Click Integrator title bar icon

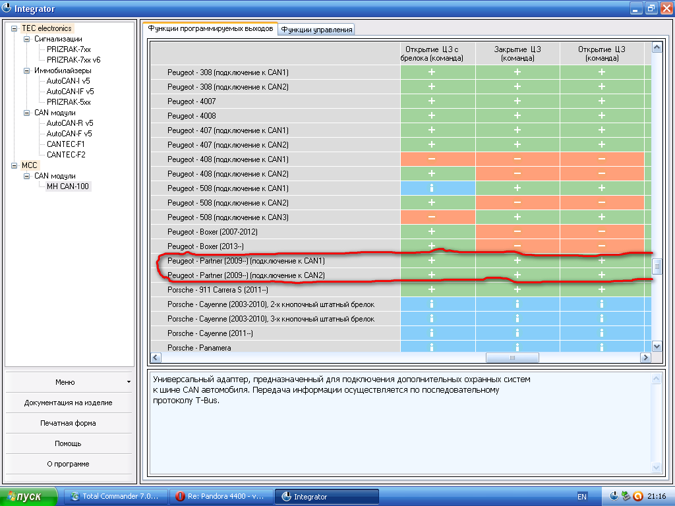pos(7,8)
